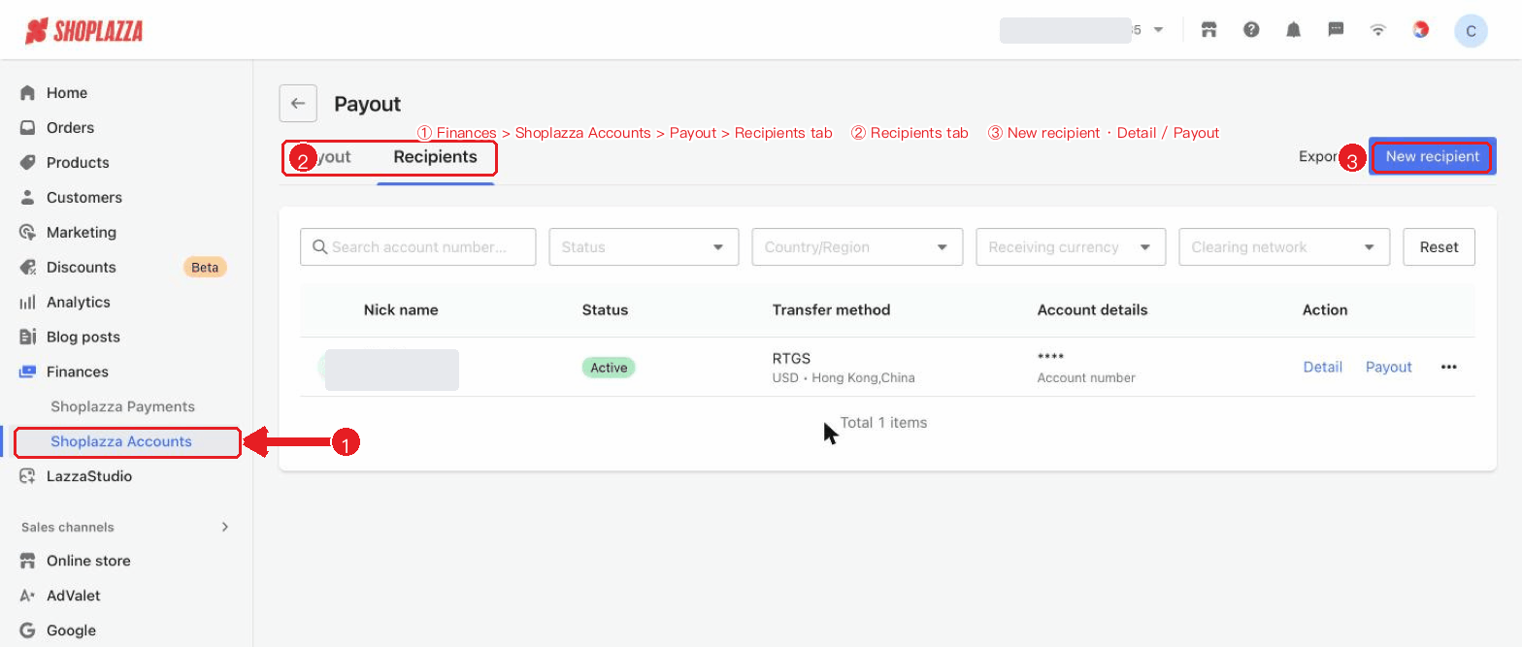Click the wifi signal icon
The width and height of the screenshot is (1522, 647).
[x=1377, y=30]
